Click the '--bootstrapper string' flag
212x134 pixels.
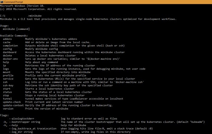tap(25, 122)
